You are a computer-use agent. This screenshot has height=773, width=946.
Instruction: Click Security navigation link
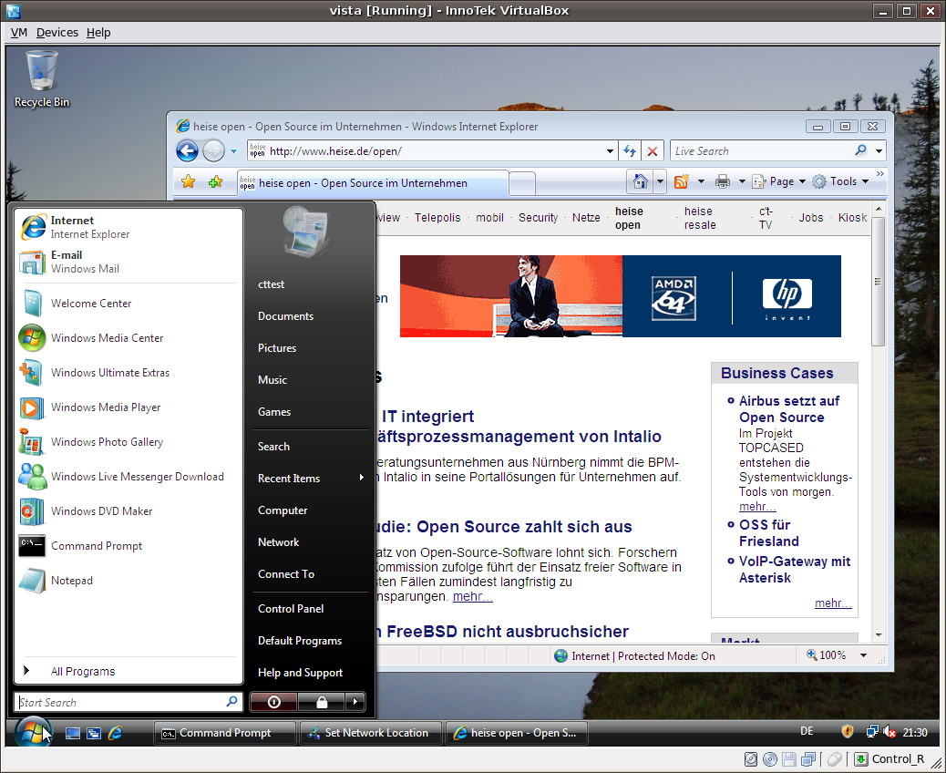538,217
